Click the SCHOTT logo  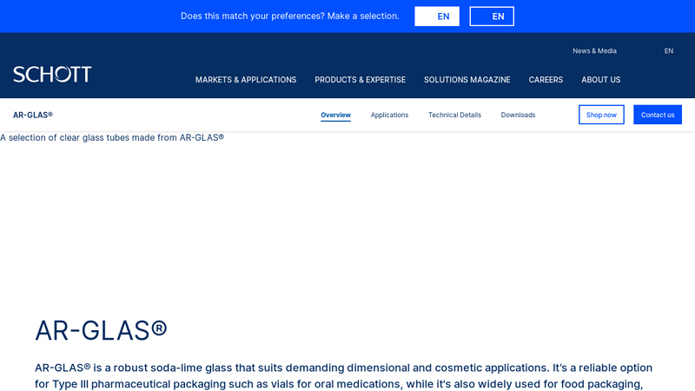point(52,75)
